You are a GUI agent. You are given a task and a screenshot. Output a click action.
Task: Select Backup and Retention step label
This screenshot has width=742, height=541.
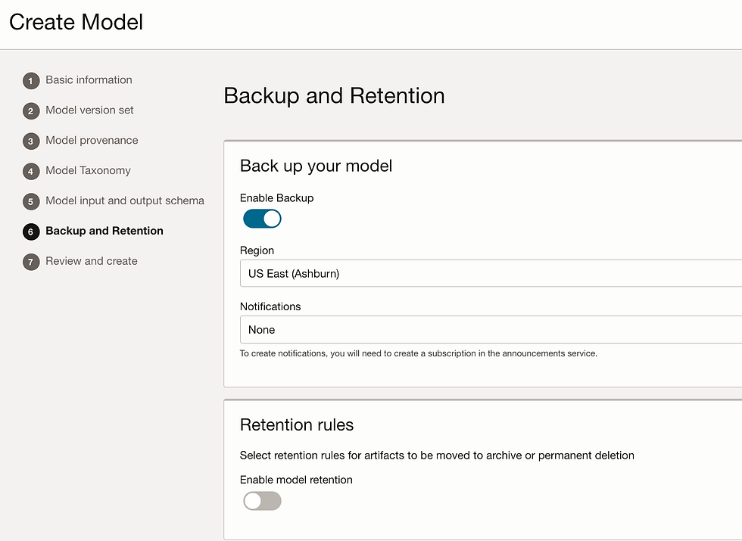(x=104, y=231)
